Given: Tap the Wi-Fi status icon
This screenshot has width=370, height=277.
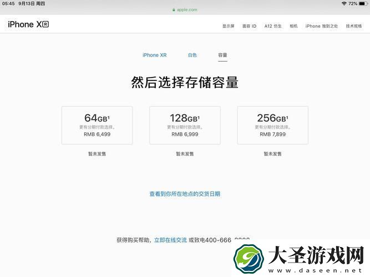Looking at the screenshot, I should (344, 3).
